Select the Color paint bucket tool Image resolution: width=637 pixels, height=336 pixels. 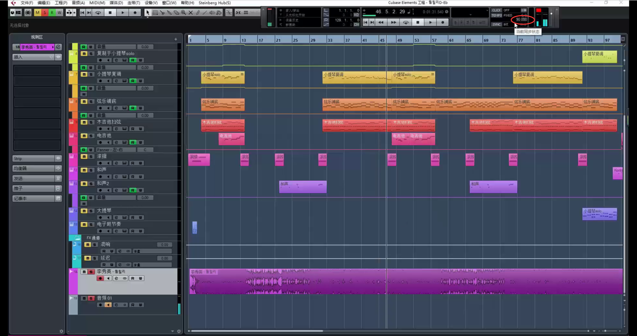[219, 13]
